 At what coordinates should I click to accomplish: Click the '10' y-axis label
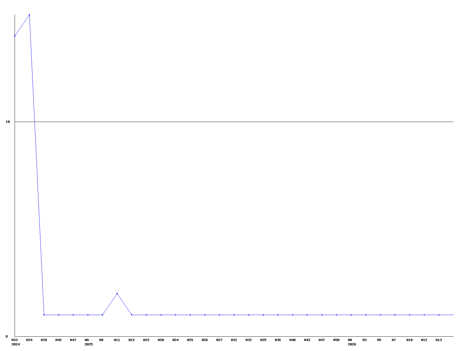click(8, 122)
